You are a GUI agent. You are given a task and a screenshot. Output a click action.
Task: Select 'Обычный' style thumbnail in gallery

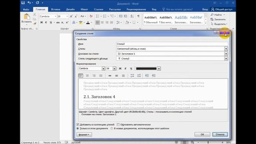pos(151,19)
